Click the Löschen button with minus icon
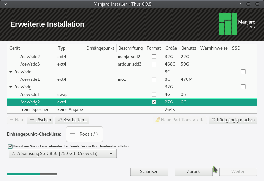Screen dimensions: 264x181 (x=40, y=120)
